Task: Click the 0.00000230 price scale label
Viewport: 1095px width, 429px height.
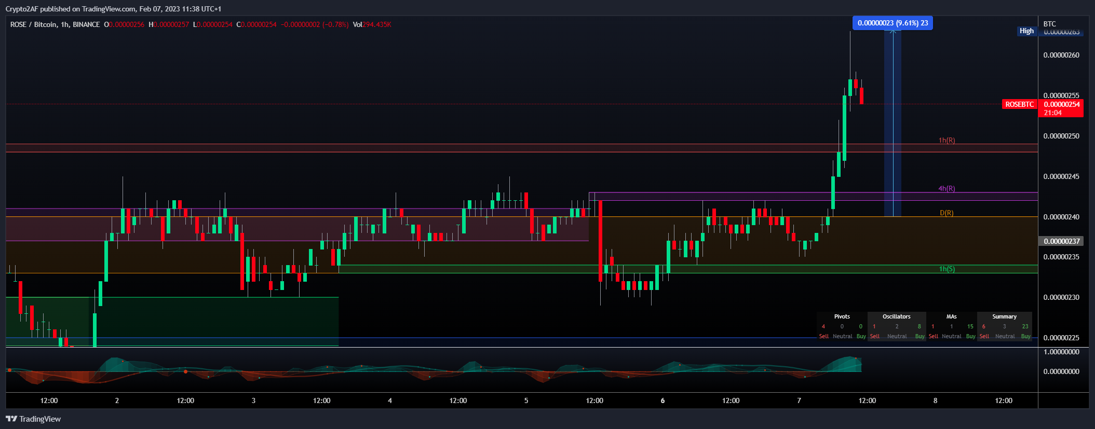Action: (x=1061, y=298)
